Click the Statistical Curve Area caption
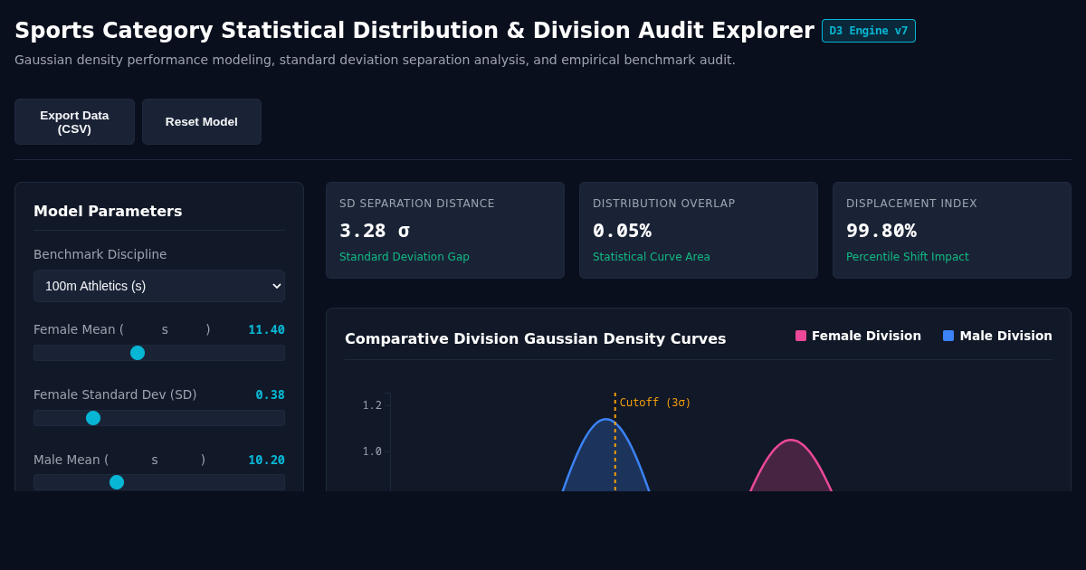The height and width of the screenshot is (570, 1086). tap(652, 257)
